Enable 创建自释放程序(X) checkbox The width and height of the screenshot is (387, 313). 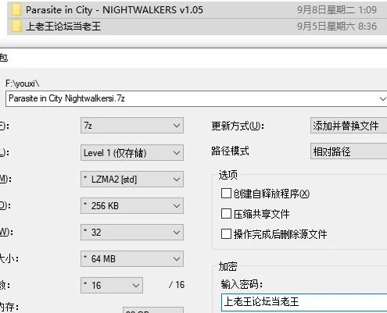click(226, 194)
